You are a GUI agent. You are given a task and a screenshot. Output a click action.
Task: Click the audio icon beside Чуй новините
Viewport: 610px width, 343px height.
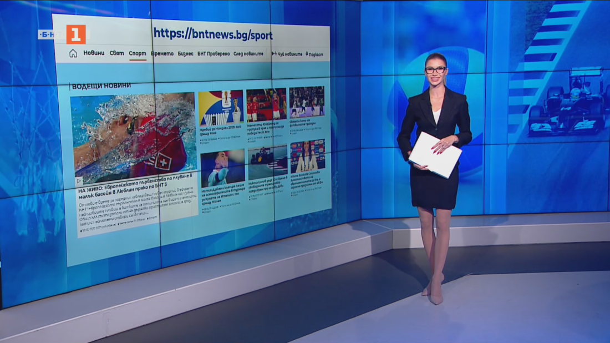click(274, 54)
